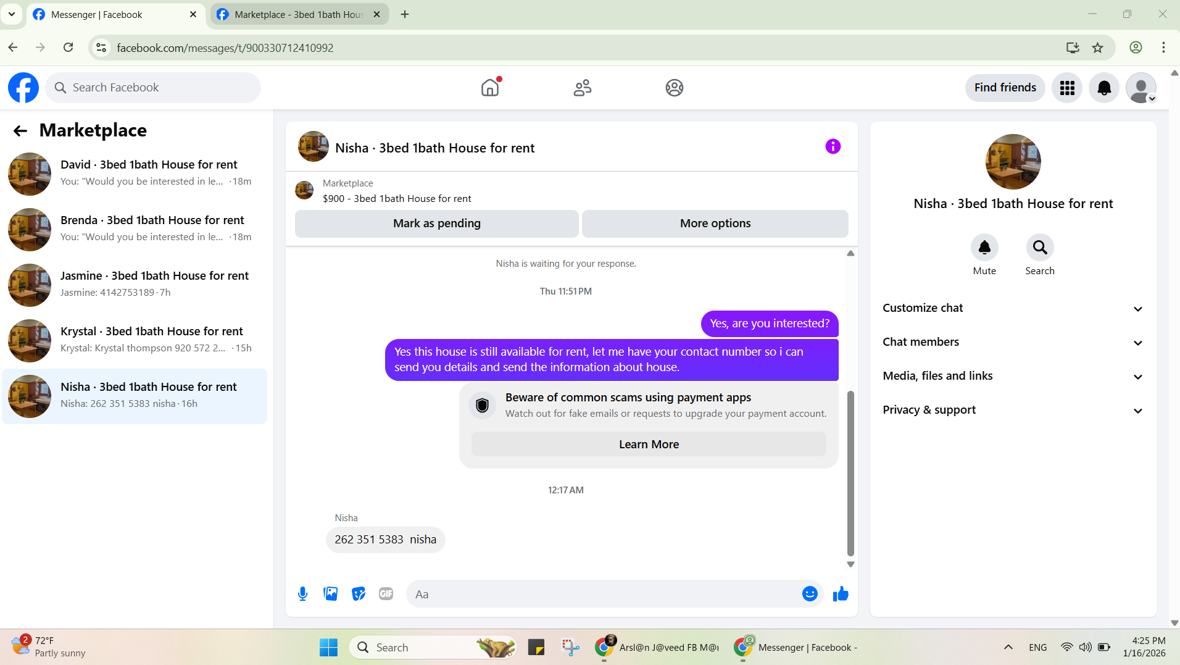Click Mark as pending button
The image size is (1180, 665).
tap(436, 224)
